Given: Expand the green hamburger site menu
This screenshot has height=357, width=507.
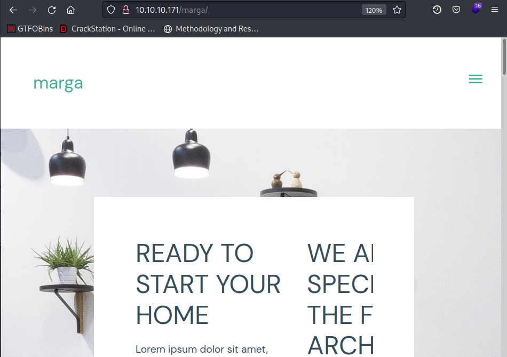Looking at the screenshot, I should coord(476,79).
